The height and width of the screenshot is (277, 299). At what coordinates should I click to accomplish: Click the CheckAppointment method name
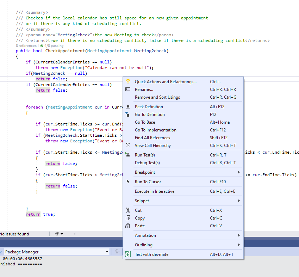65,51
